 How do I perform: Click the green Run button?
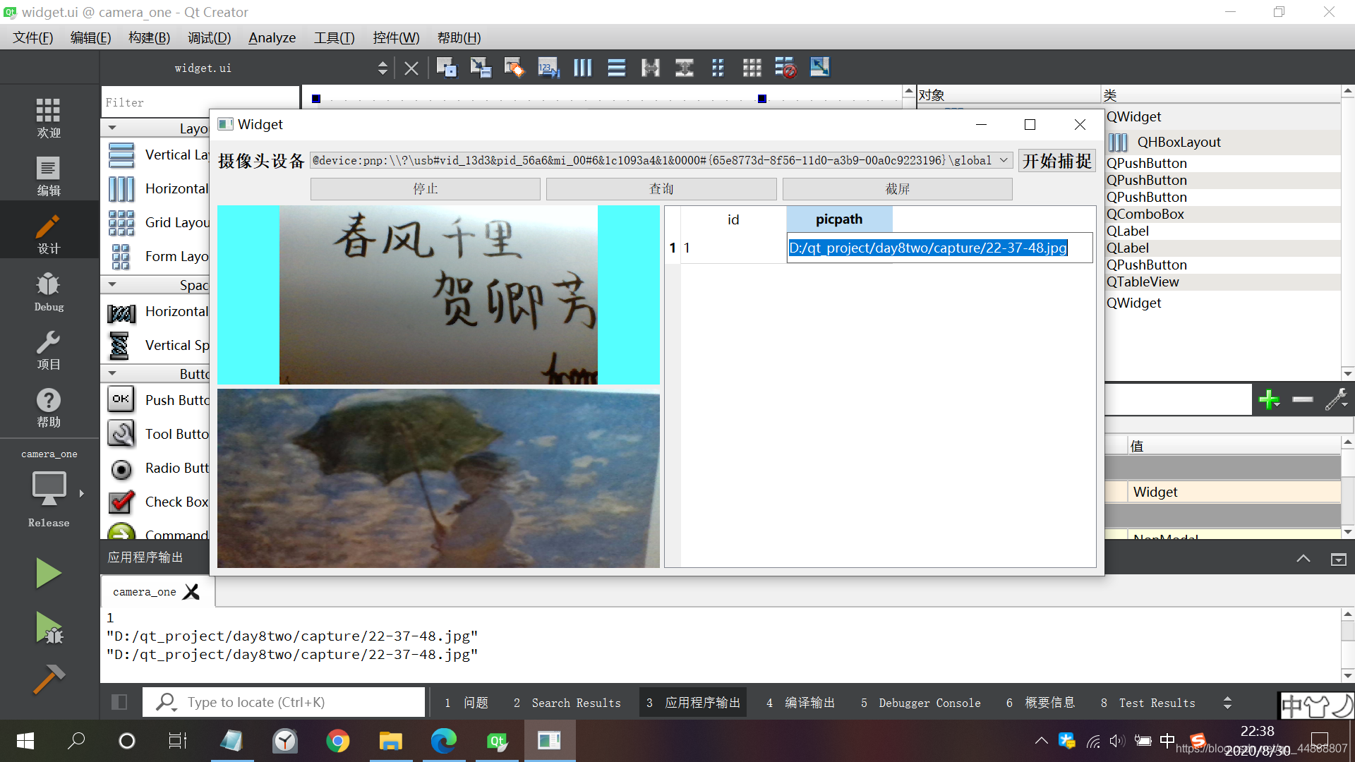(x=48, y=573)
